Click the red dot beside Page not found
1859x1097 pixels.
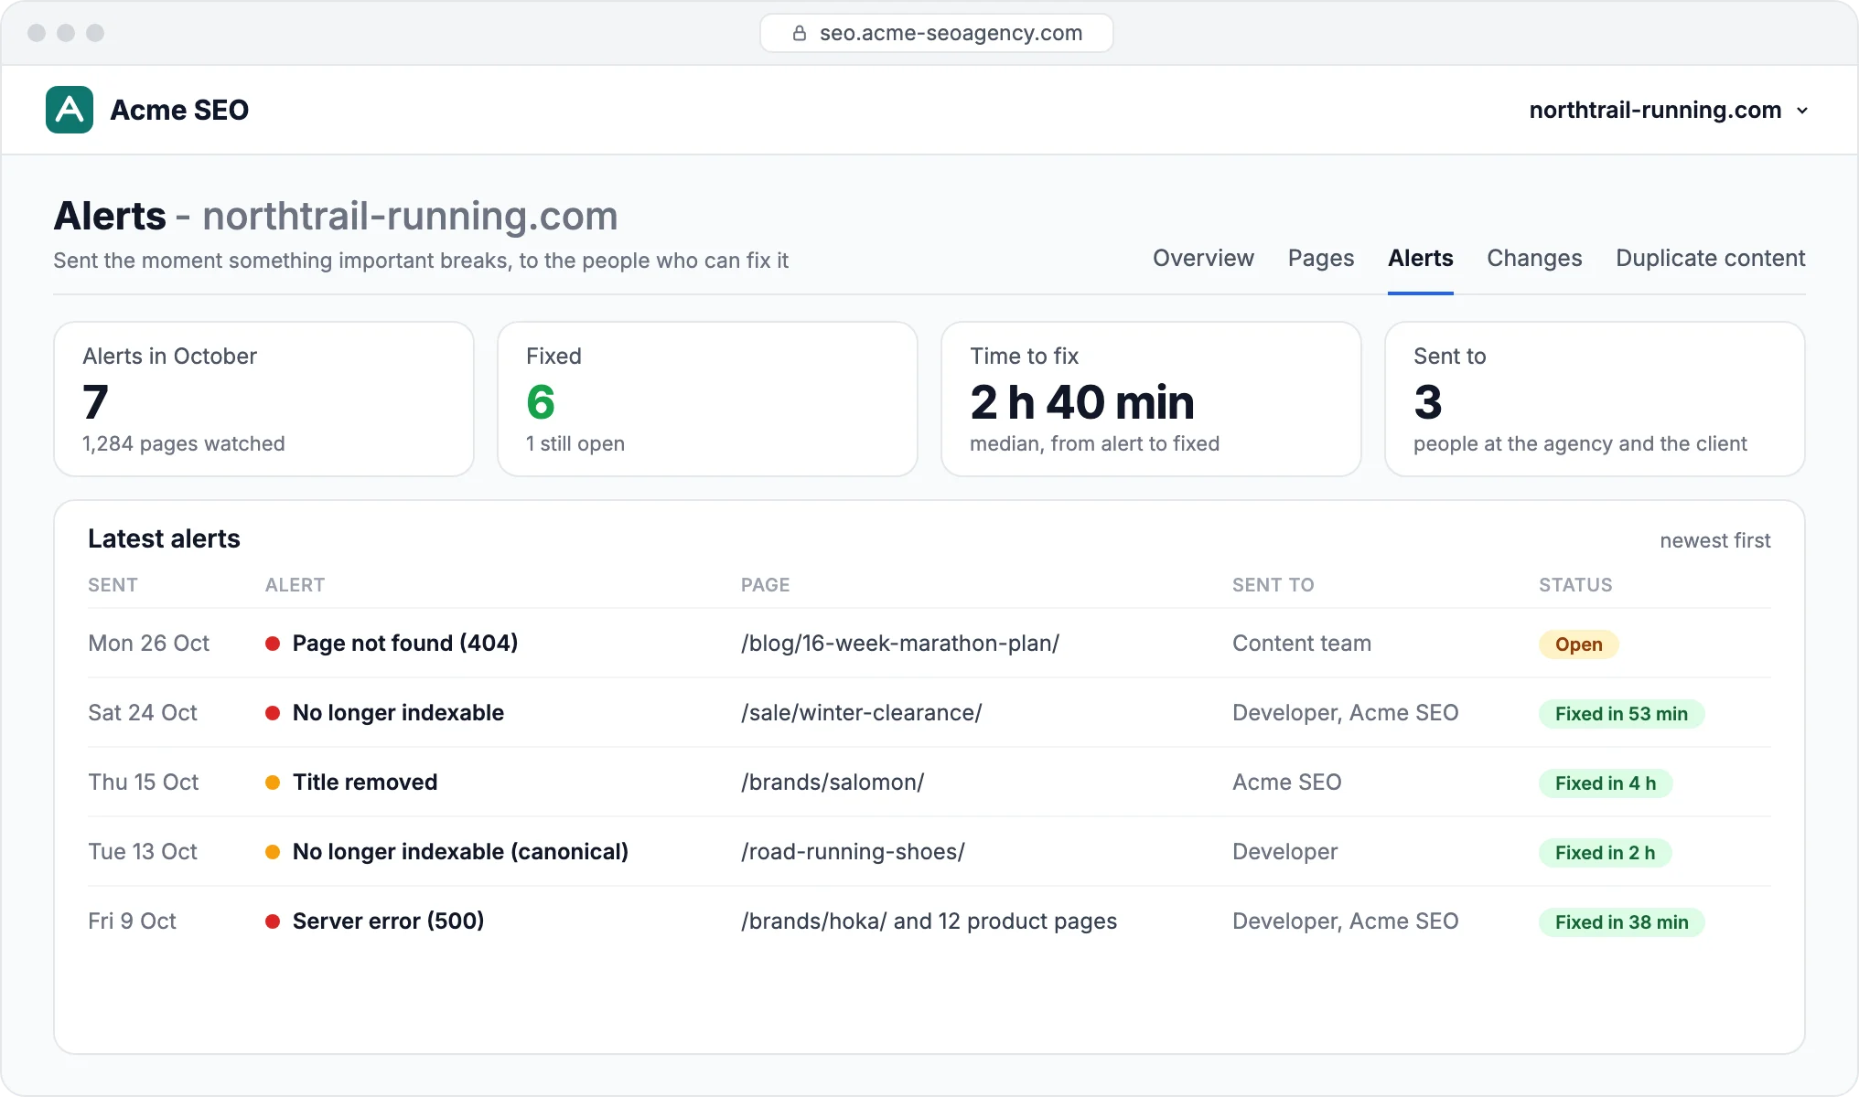click(x=273, y=644)
